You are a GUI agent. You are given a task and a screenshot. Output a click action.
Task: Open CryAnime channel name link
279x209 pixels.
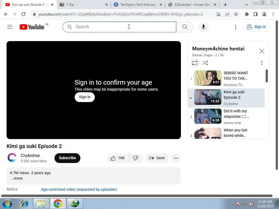[30, 155]
